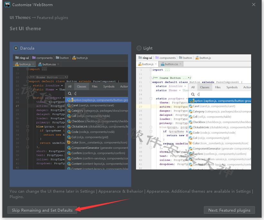Click 'ComponentGenerator' result row in Light preview

pyautogui.click(x=220, y=149)
